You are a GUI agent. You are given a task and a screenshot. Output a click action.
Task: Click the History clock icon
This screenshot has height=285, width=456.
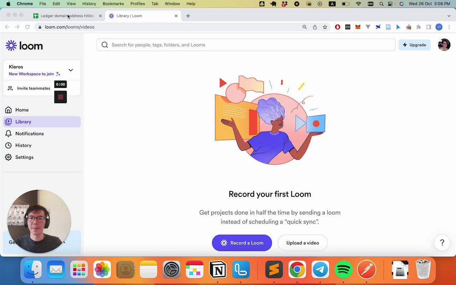8,145
